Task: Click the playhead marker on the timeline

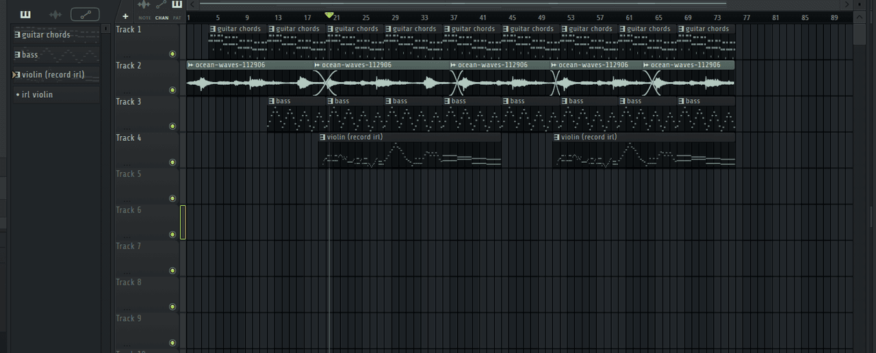Action: (329, 15)
